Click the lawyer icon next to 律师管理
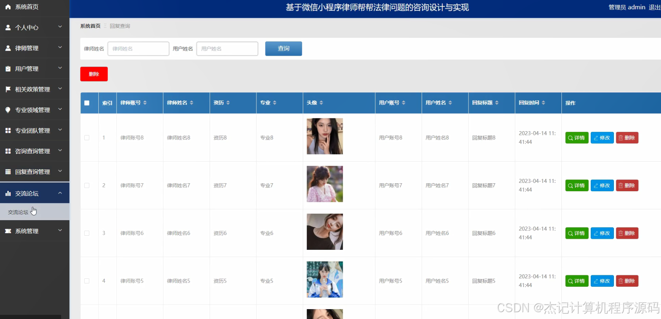This screenshot has height=319, width=661. pyautogui.click(x=8, y=48)
